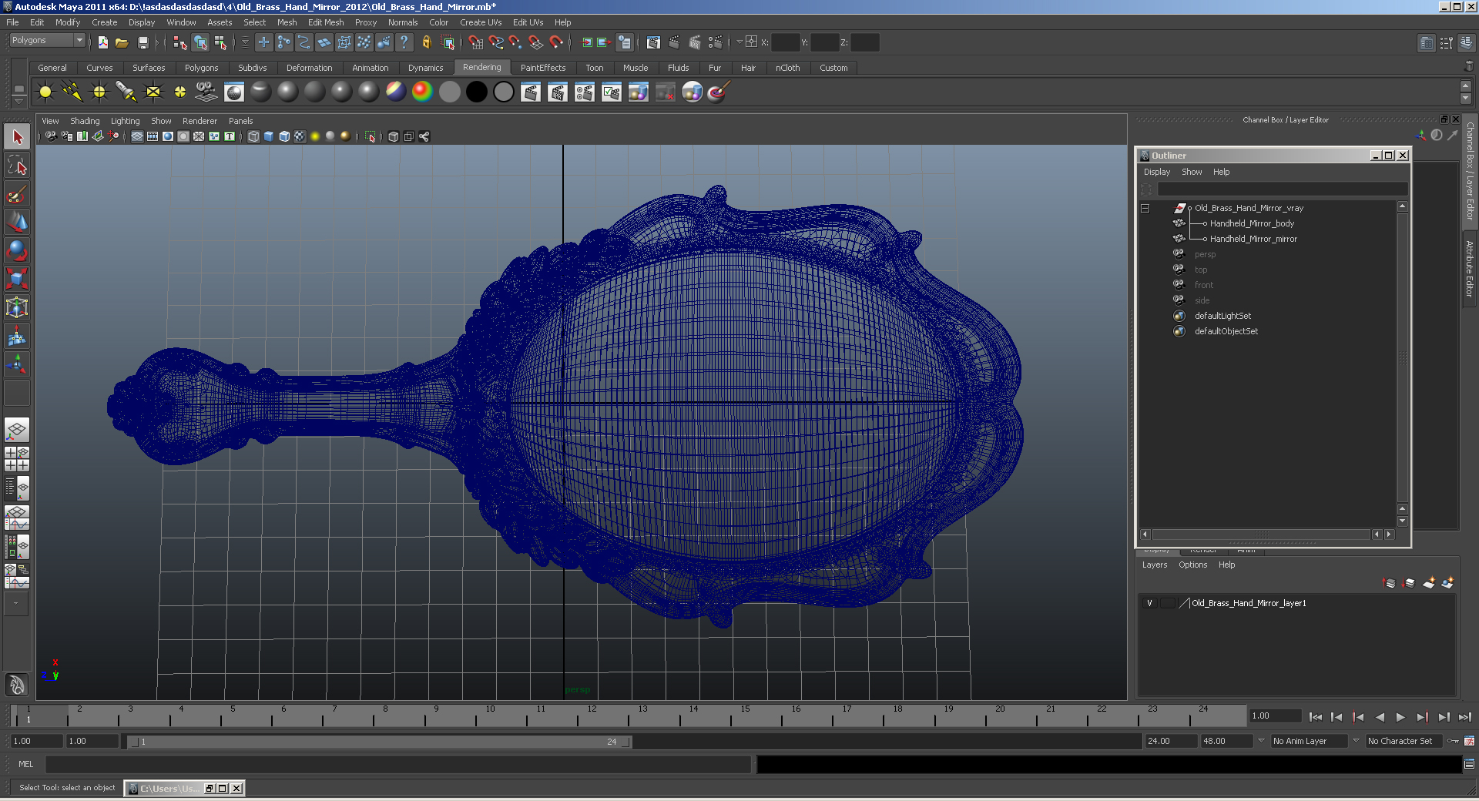Click the new scene icon

tap(102, 42)
